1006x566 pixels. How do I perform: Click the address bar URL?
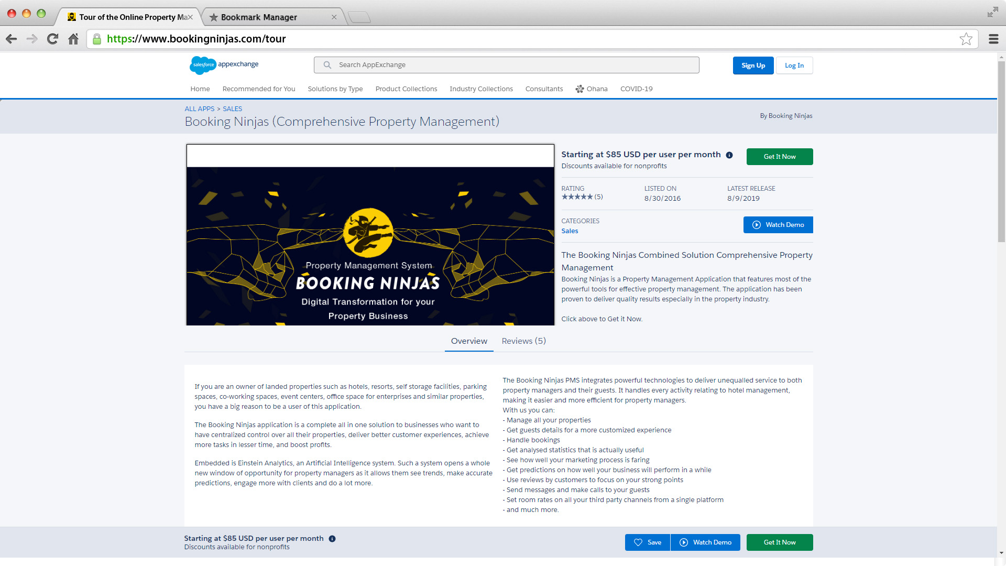click(x=196, y=39)
